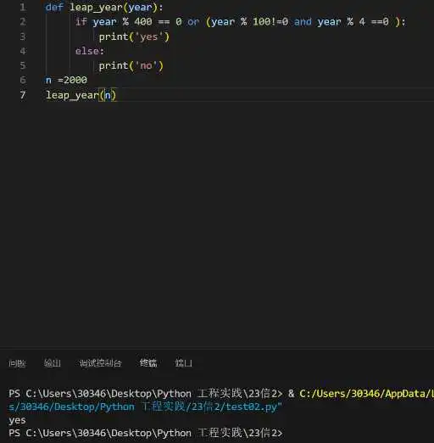Select line number 6 in the gutter
The width and height of the screenshot is (434, 443).
tap(23, 81)
